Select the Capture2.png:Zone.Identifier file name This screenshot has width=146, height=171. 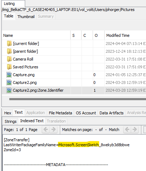click(x=38, y=90)
